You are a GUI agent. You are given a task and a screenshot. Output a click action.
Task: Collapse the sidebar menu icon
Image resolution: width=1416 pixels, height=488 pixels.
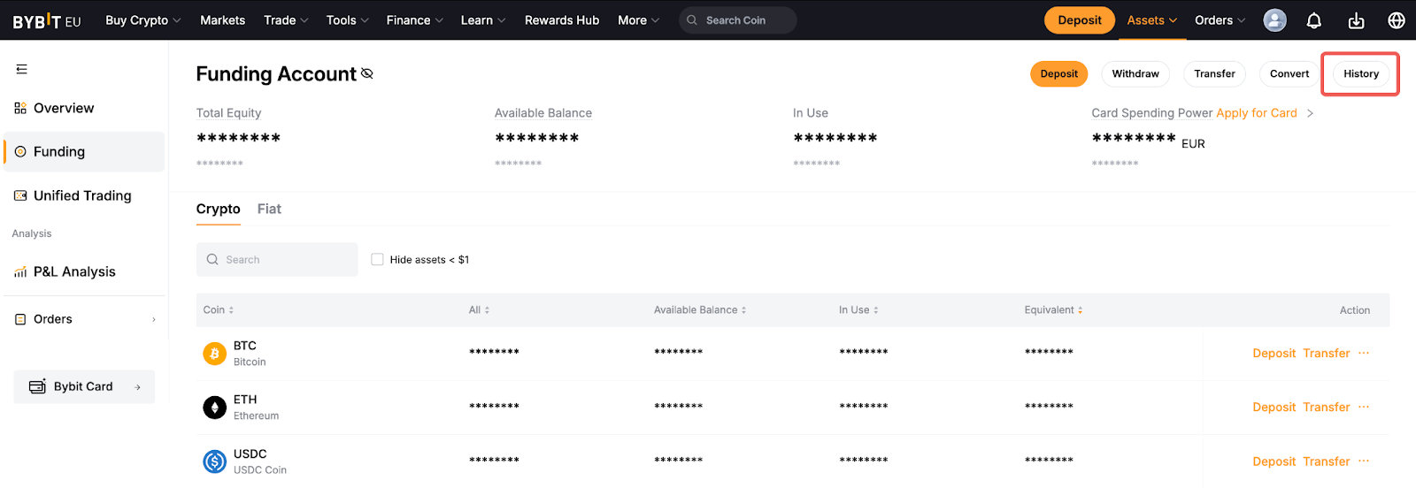(x=22, y=69)
